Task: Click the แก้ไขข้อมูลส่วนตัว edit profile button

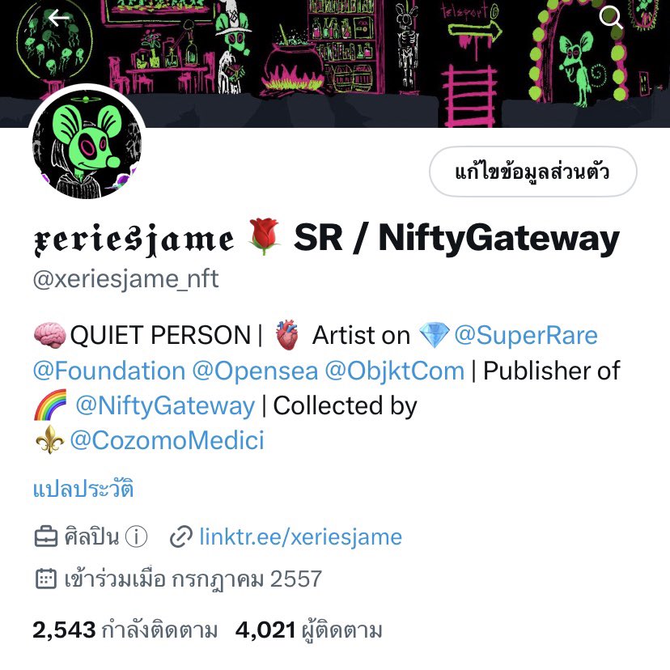Action: point(532,172)
